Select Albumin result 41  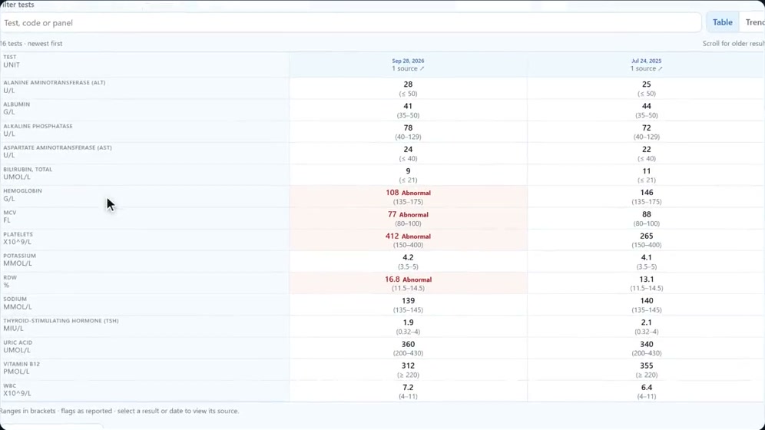pos(408,106)
